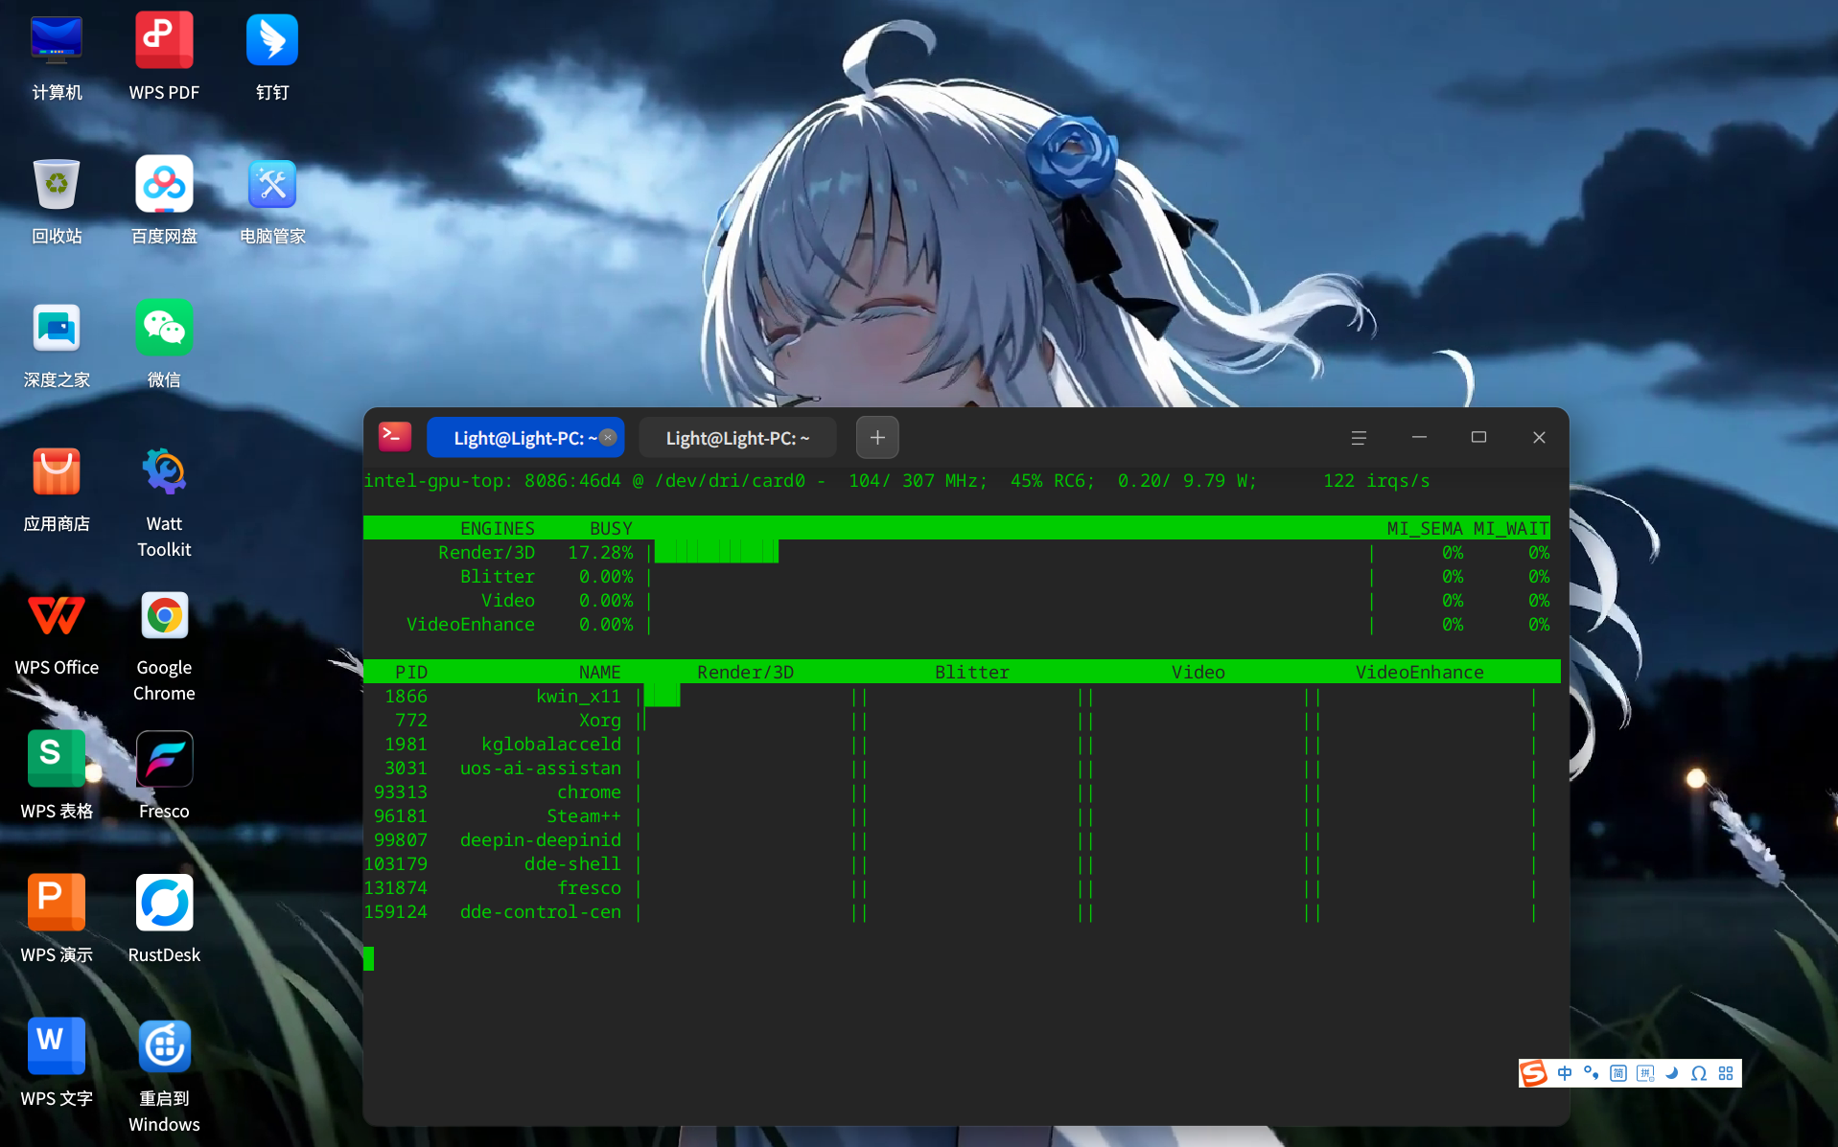
Task: Toggle 简 simplified/traditional character mode
Action: pyautogui.click(x=1618, y=1073)
